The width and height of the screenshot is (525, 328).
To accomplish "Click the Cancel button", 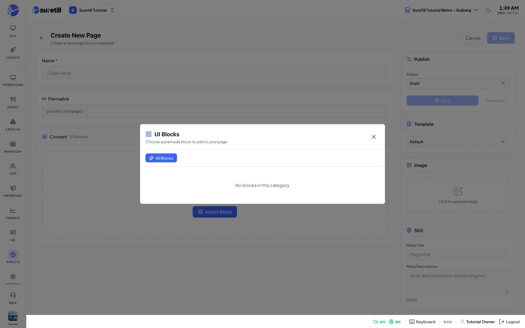I will (x=473, y=38).
